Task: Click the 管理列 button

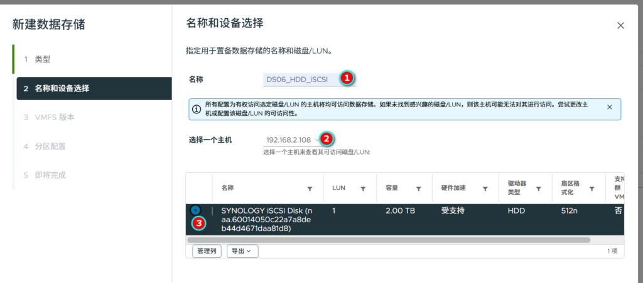Action: click(x=207, y=251)
